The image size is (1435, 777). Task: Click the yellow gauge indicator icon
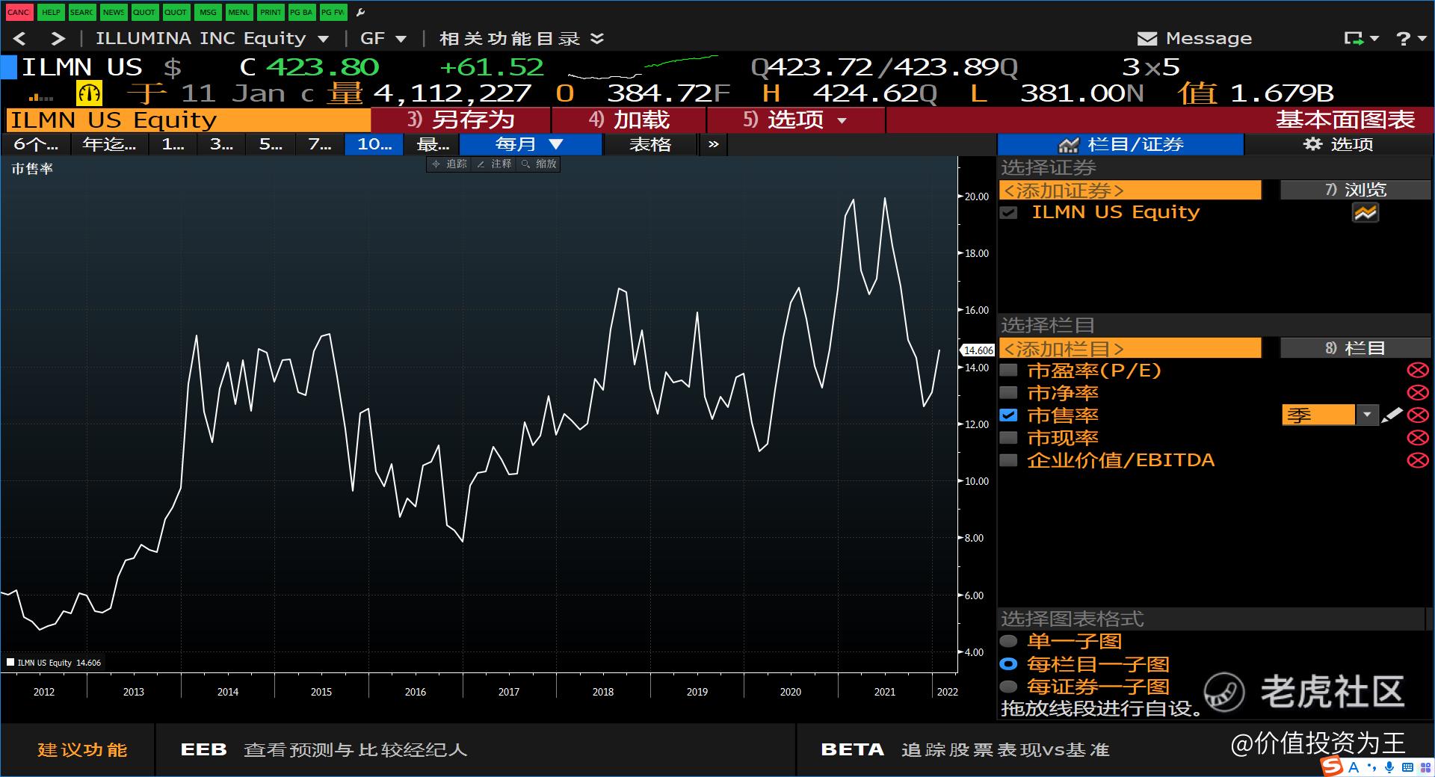[x=89, y=93]
